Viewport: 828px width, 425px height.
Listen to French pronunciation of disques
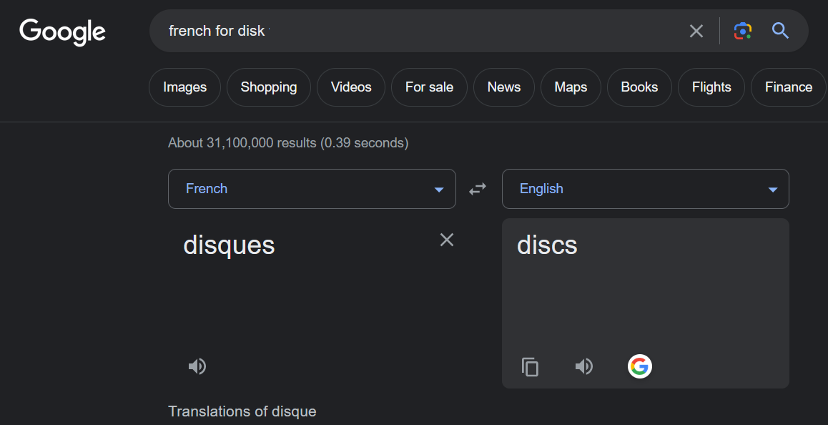click(x=197, y=366)
